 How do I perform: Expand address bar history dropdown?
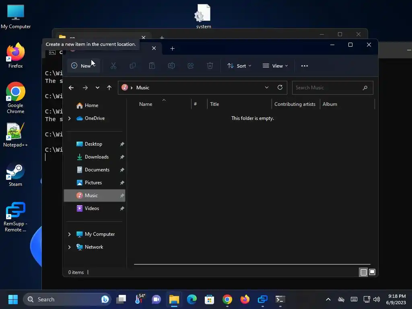click(x=267, y=87)
